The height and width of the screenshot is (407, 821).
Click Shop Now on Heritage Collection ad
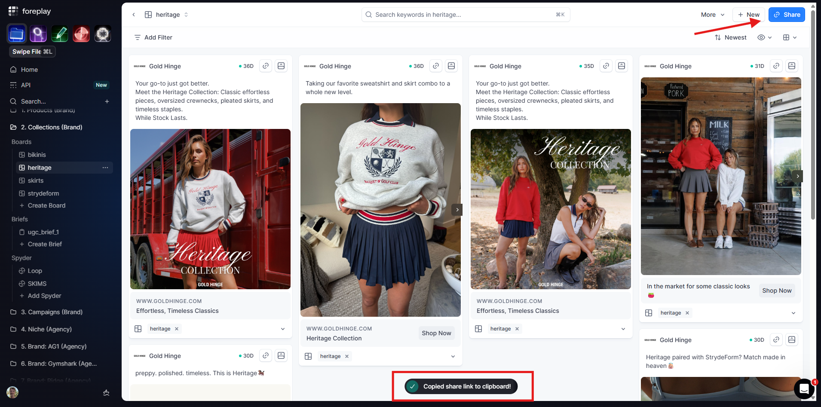[x=436, y=333]
